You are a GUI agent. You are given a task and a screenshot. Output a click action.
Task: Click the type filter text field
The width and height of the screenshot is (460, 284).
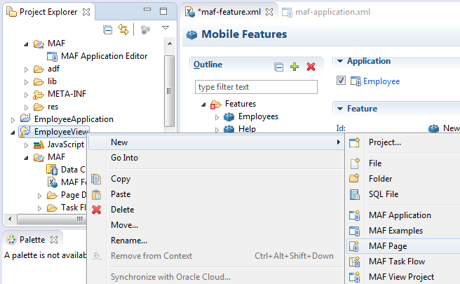(256, 87)
